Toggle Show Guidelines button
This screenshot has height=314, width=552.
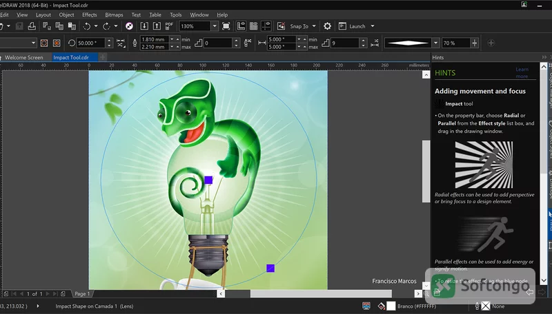[x=266, y=26]
